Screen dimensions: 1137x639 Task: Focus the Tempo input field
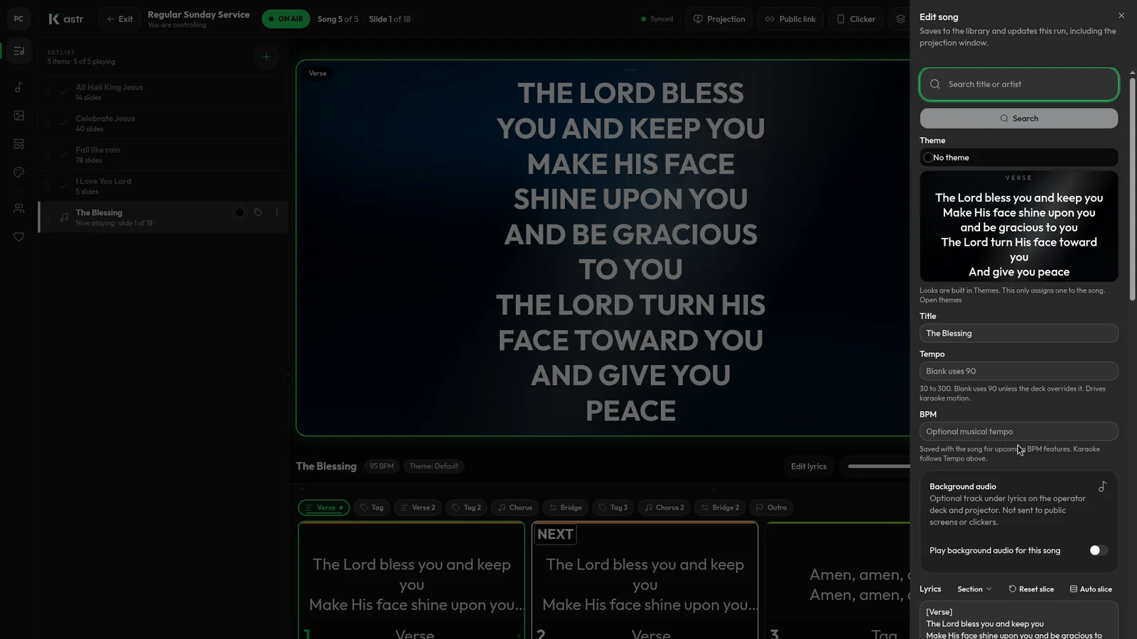pyautogui.click(x=1018, y=371)
